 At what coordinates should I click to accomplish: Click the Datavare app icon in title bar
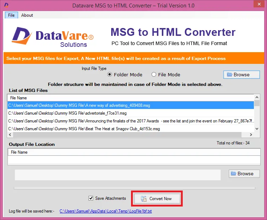pyautogui.click(x=6, y=5)
